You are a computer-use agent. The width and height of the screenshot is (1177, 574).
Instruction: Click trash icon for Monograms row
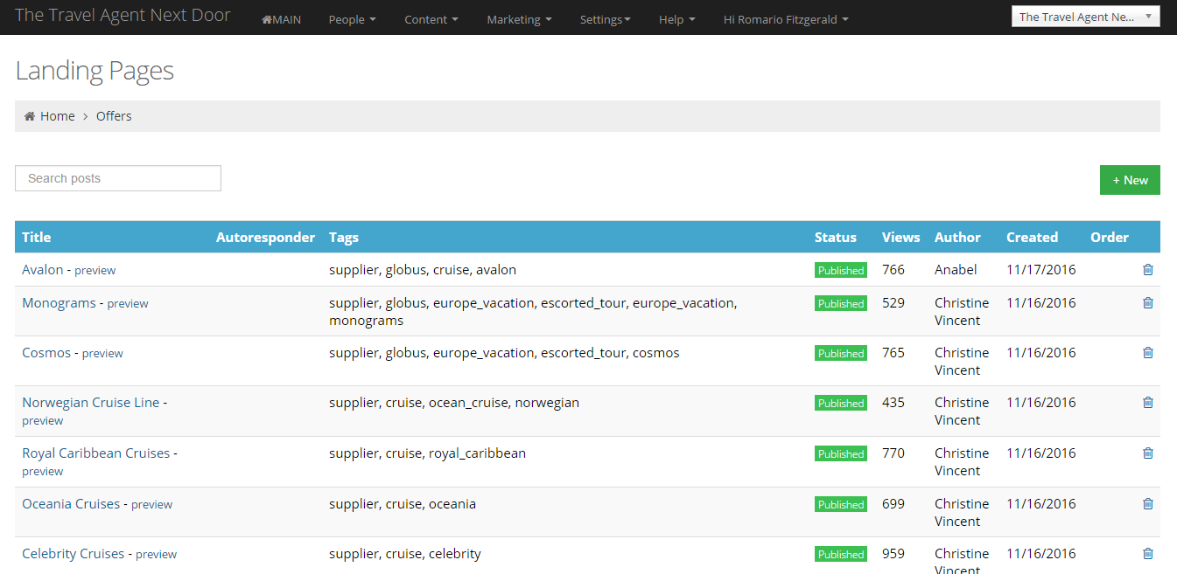point(1148,303)
